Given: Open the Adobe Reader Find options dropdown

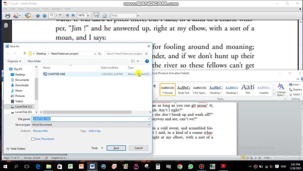Looking at the screenshot, I should (x=138, y=16).
